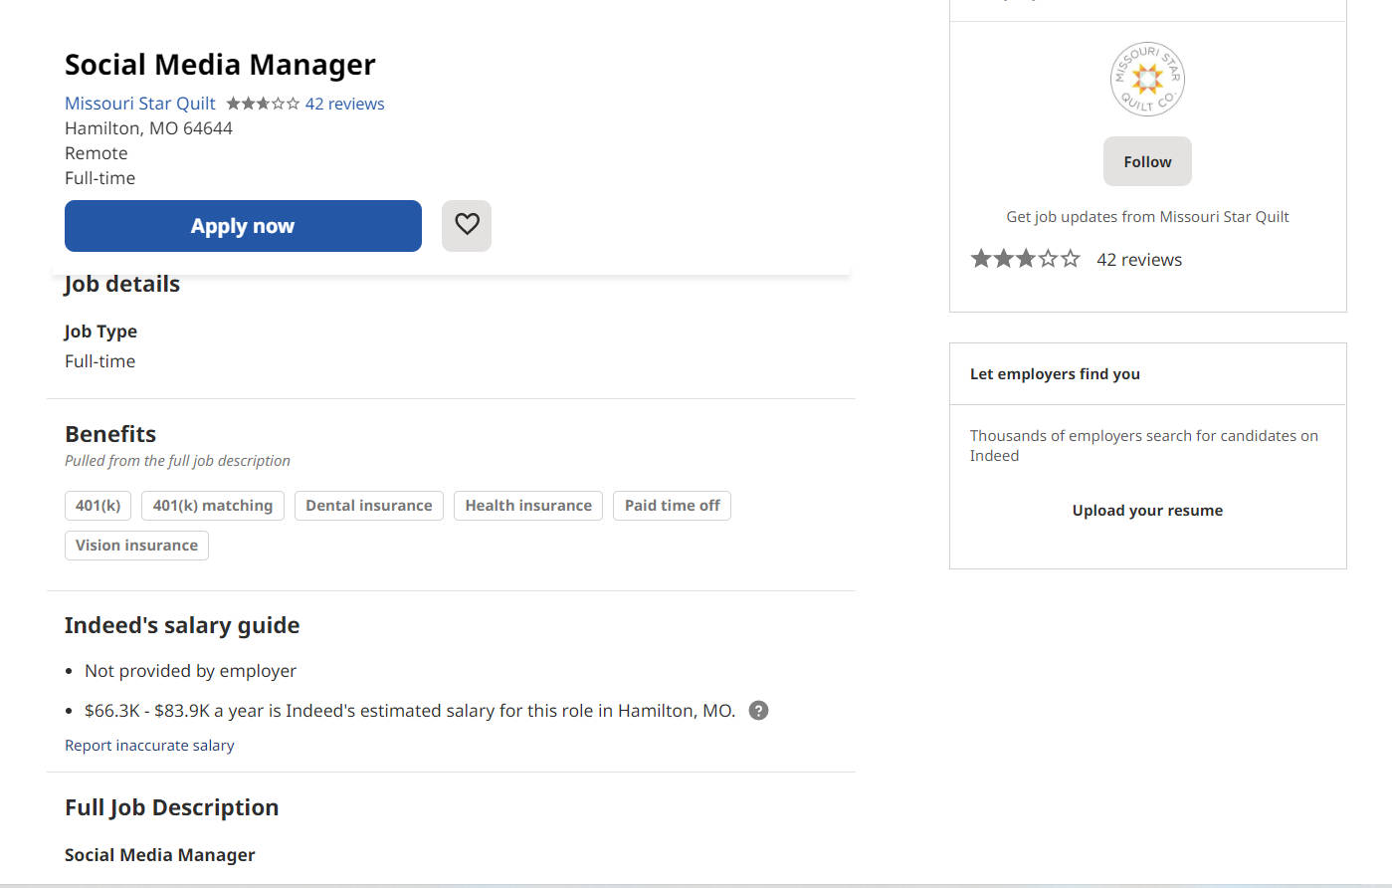Click the Missouri Star Quilt Co logo

(1147, 80)
